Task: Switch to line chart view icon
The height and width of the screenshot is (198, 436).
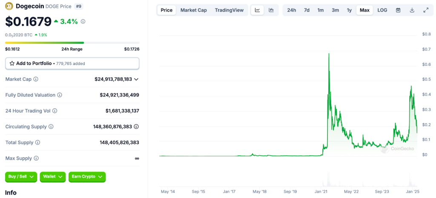Action: click(257, 10)
